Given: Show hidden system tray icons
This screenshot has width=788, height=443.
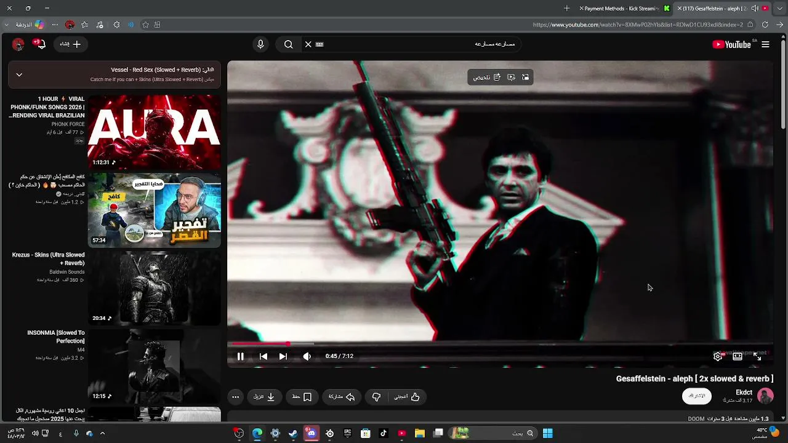Looking at the screenshot, I should pyautogui.click(x=102, y=433).
